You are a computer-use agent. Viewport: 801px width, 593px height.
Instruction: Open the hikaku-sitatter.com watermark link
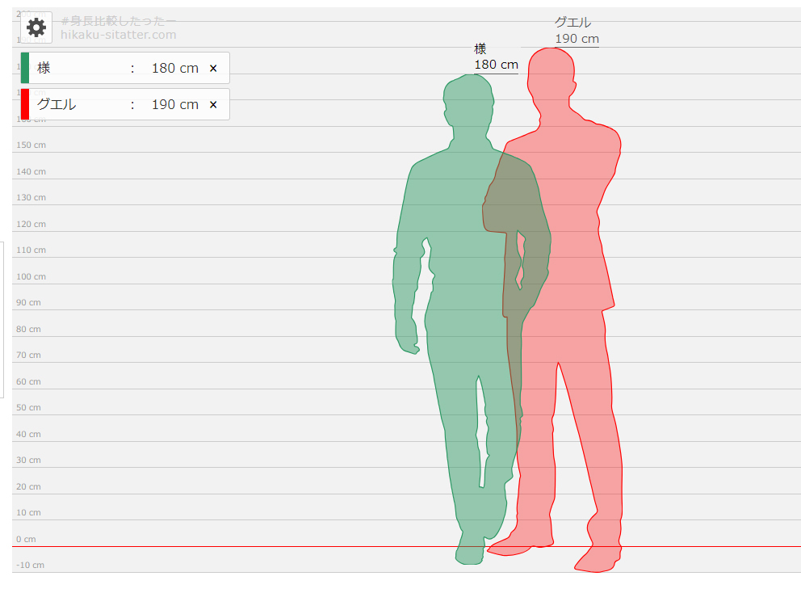[118, 35]
